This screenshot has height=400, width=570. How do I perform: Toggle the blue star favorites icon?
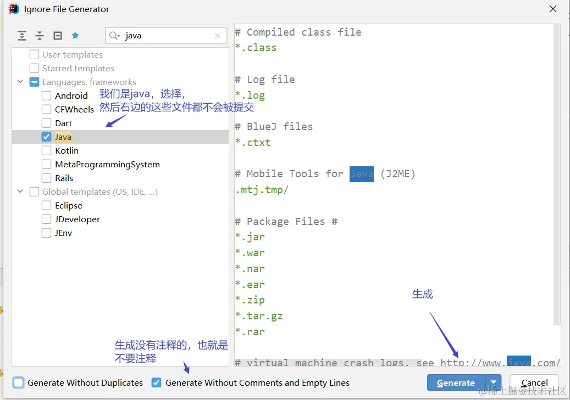point(75,35)
